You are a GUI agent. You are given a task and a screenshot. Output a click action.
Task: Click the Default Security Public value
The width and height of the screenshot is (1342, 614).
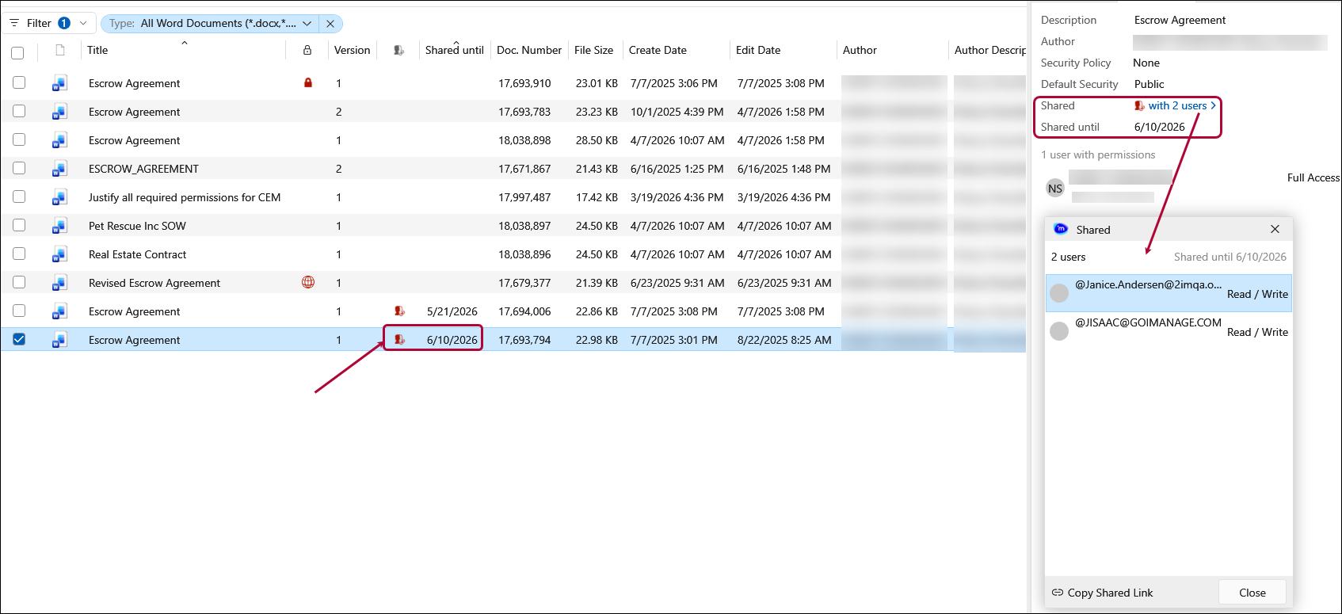coord(1149,84)
